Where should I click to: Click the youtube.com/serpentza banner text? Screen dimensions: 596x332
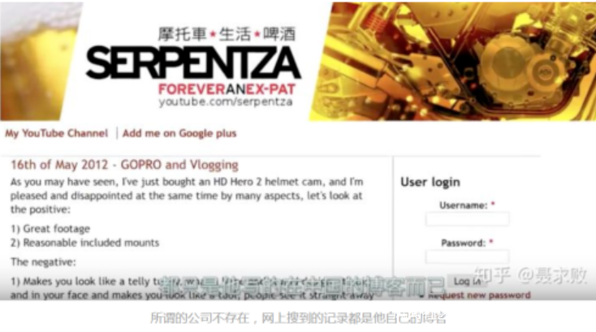click(226, 101)
